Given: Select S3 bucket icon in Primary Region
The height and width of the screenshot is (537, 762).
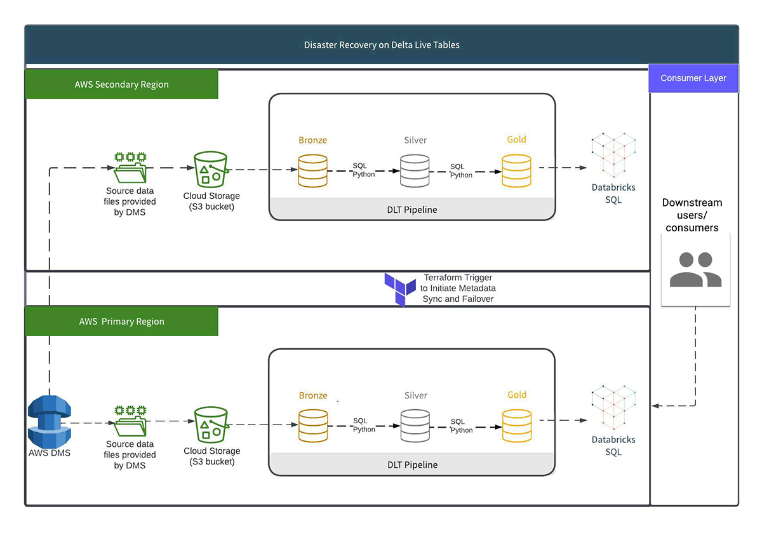Looking at the screenshot, I should tap(211, 424).
